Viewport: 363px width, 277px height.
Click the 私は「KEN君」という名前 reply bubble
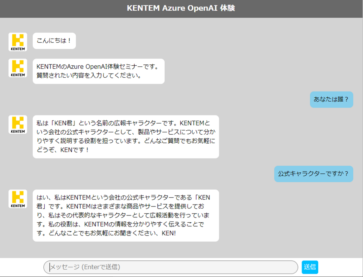(126, 137)
